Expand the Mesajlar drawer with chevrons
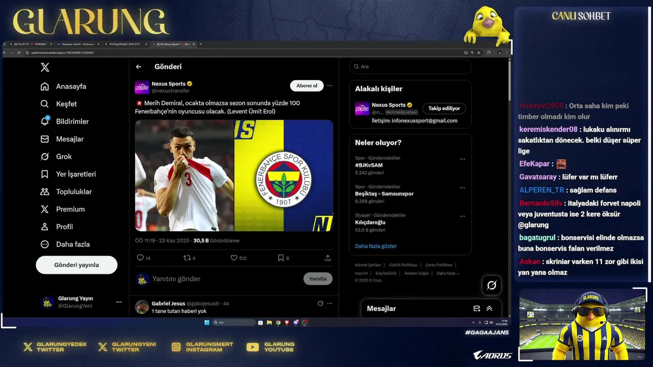 tap(489, 308)
